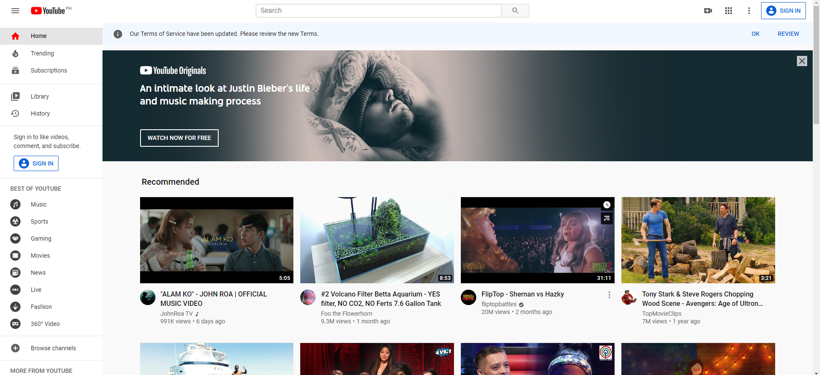Screen dimensions: 820x375
Task: Select Browse channels label
Action: [53, 348]
